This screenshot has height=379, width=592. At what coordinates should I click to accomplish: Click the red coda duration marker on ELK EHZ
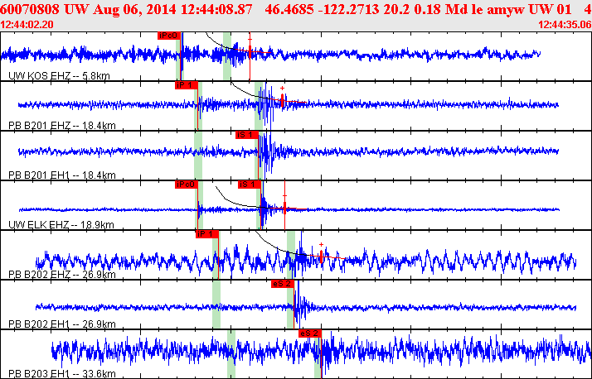284,208
